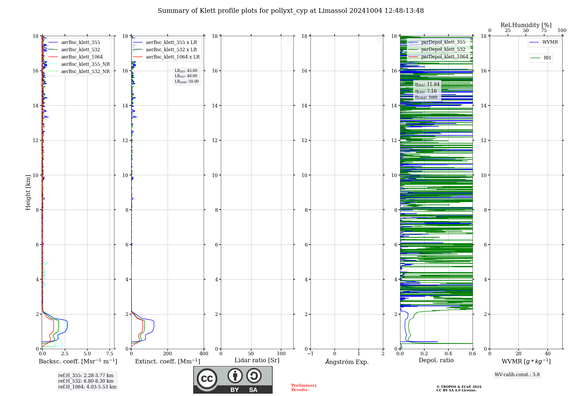Viewport: 582px width, 396px height.
Task: Click the CC BY SA 4.0 License text
Action: pyautogui.click(x=457, y=390)
